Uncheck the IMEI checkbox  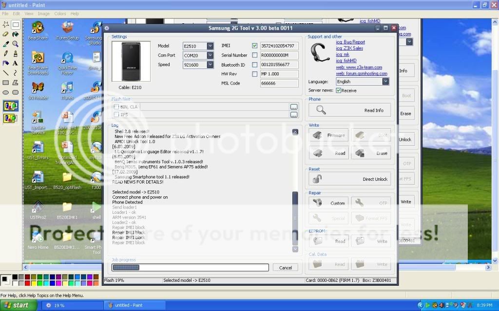pyautogui.click(x=254, y=46)
